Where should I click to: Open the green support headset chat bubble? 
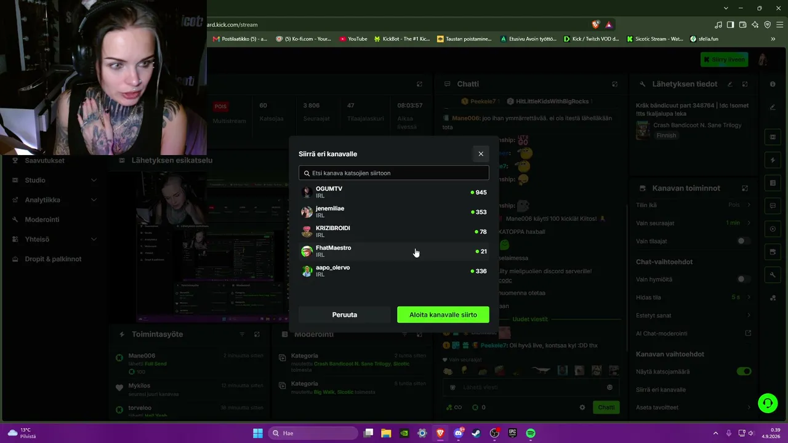pyautogui.click(x=768, y=404)
